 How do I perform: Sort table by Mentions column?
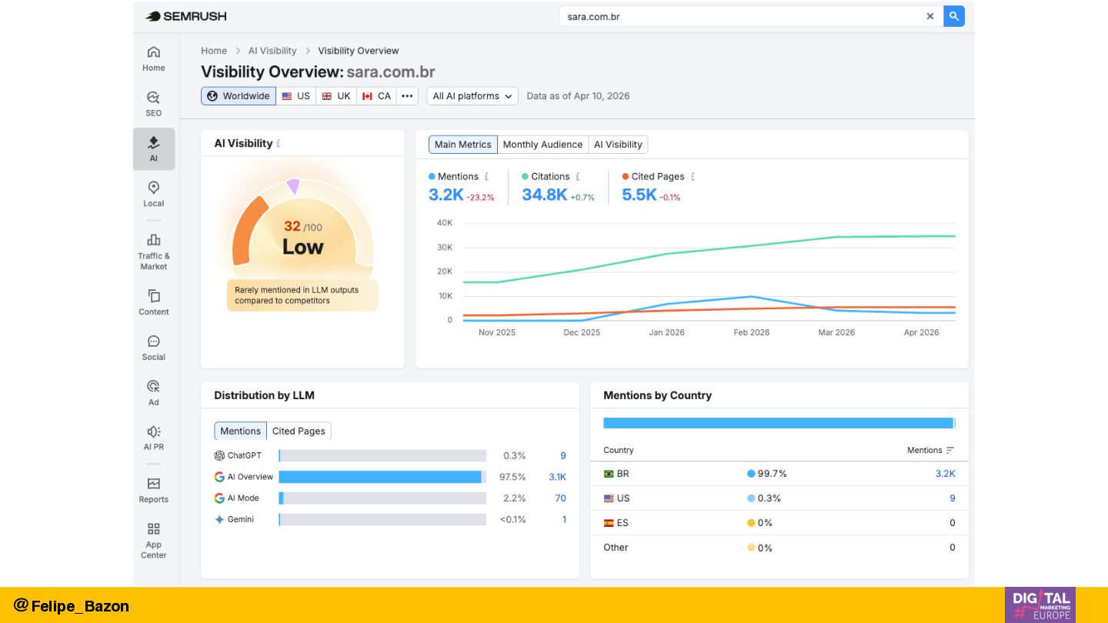pos(930,451)
